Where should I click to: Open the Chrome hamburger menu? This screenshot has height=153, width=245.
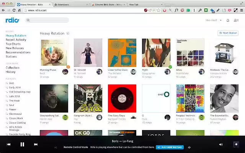(x=242, y=10)
